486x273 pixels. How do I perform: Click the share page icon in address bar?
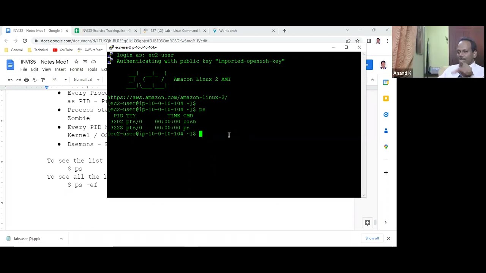[x=348, y=41]
